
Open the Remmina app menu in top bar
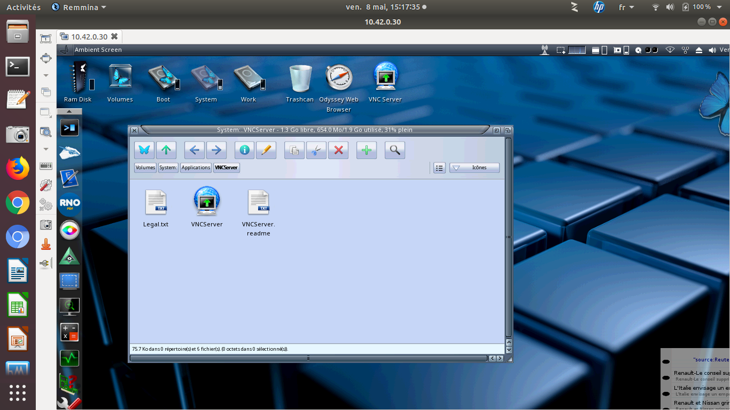(x=79, y=7)
